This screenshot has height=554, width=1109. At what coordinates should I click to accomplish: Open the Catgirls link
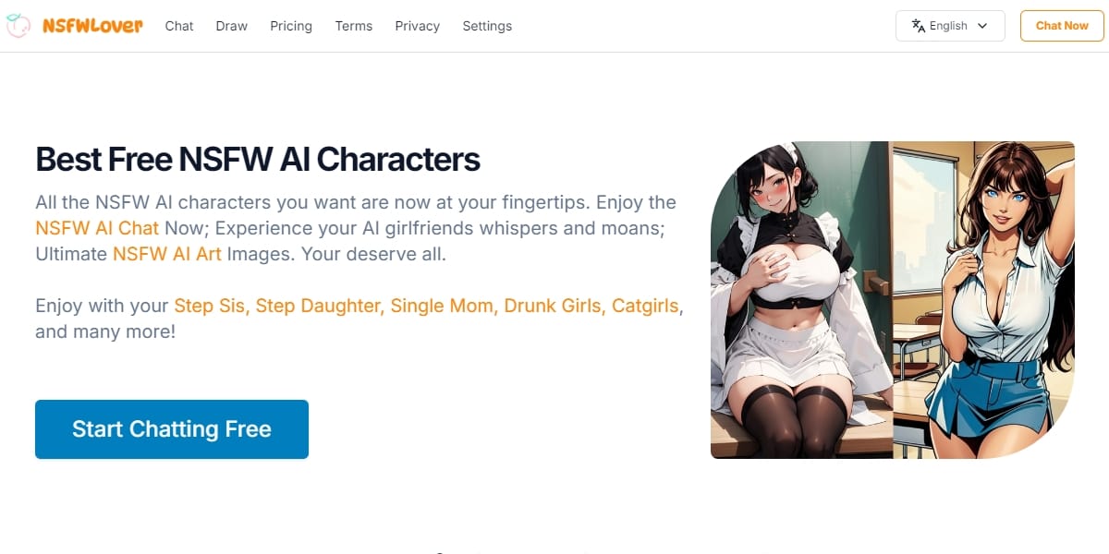coord(645,305)
